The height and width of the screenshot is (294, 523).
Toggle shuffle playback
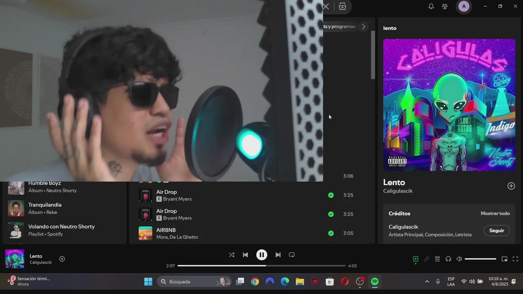[x=232, y=255]
